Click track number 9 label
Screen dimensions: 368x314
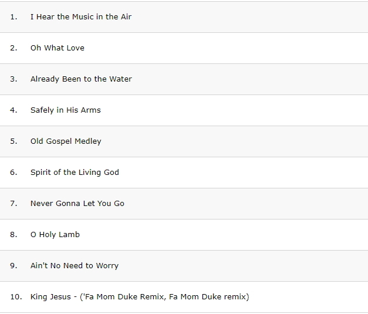tap(13, 266)
